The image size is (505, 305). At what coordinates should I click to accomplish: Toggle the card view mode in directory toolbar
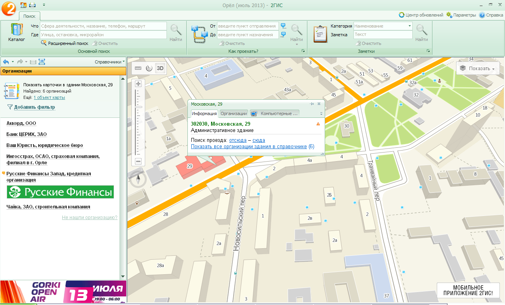tap(42, 62)
